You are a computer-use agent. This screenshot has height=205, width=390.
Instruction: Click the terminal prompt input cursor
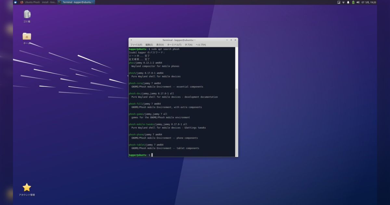pyautogui.click(x=152, y=155)
